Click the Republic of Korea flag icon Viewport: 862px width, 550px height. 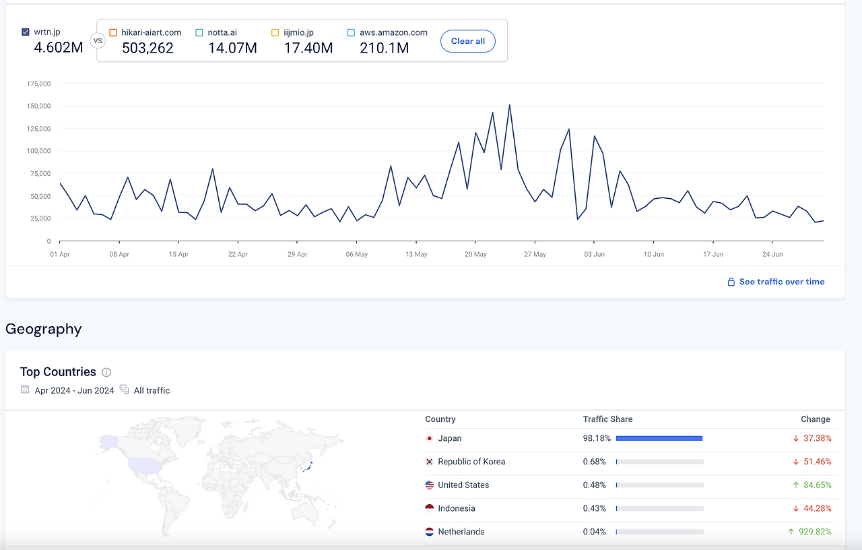coord(430,462)
